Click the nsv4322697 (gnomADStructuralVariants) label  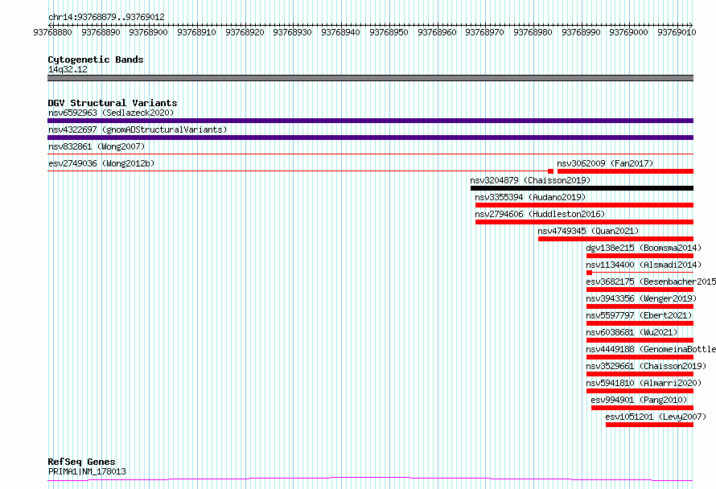click(x=138, y=129)
